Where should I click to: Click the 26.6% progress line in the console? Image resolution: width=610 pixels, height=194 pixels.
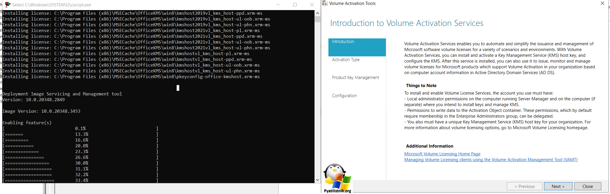tap(80, 157)
